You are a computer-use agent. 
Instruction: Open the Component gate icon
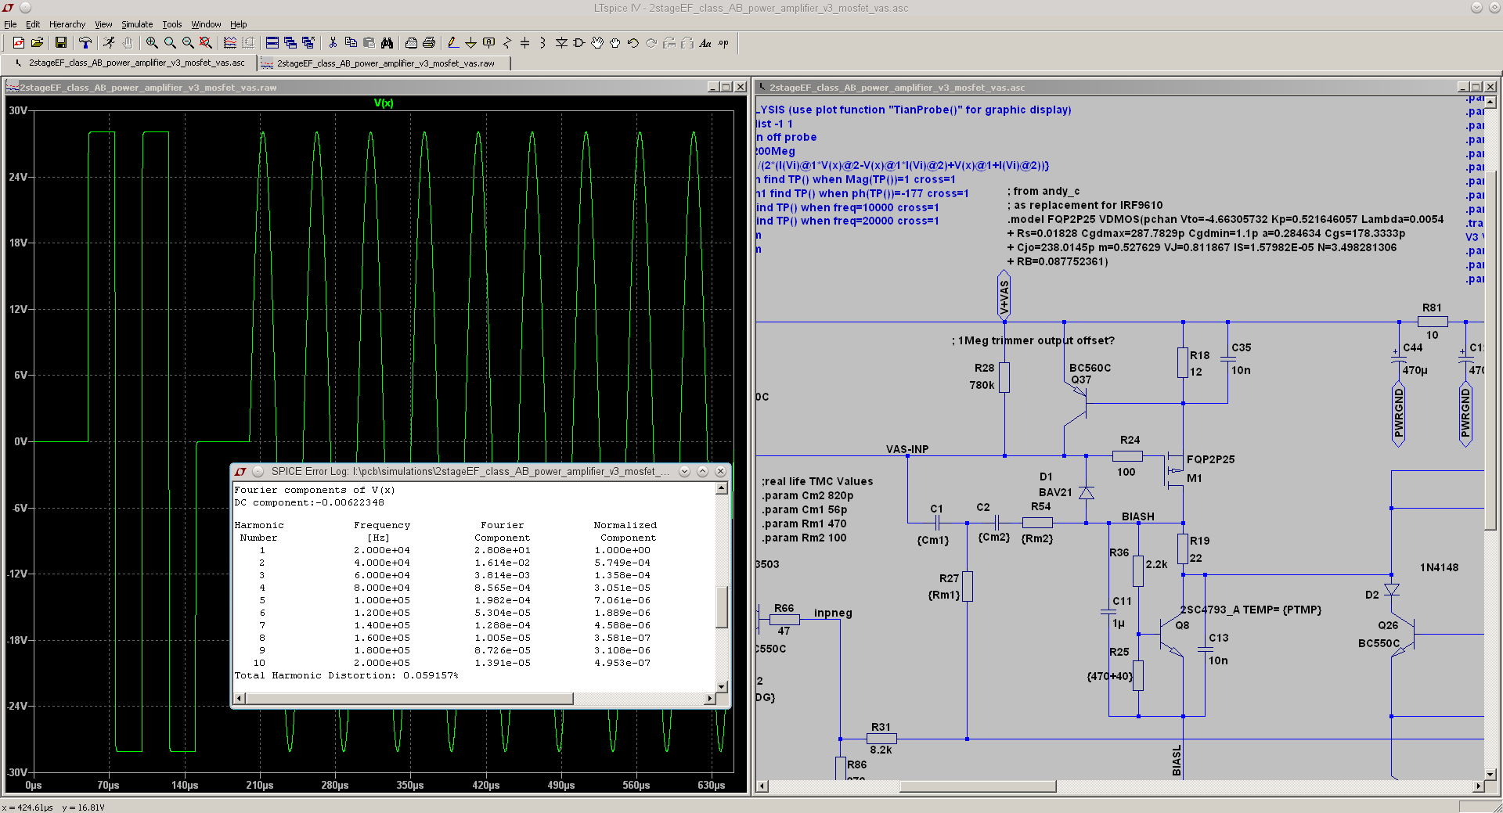pyautogui.click(x=579, y=43)
